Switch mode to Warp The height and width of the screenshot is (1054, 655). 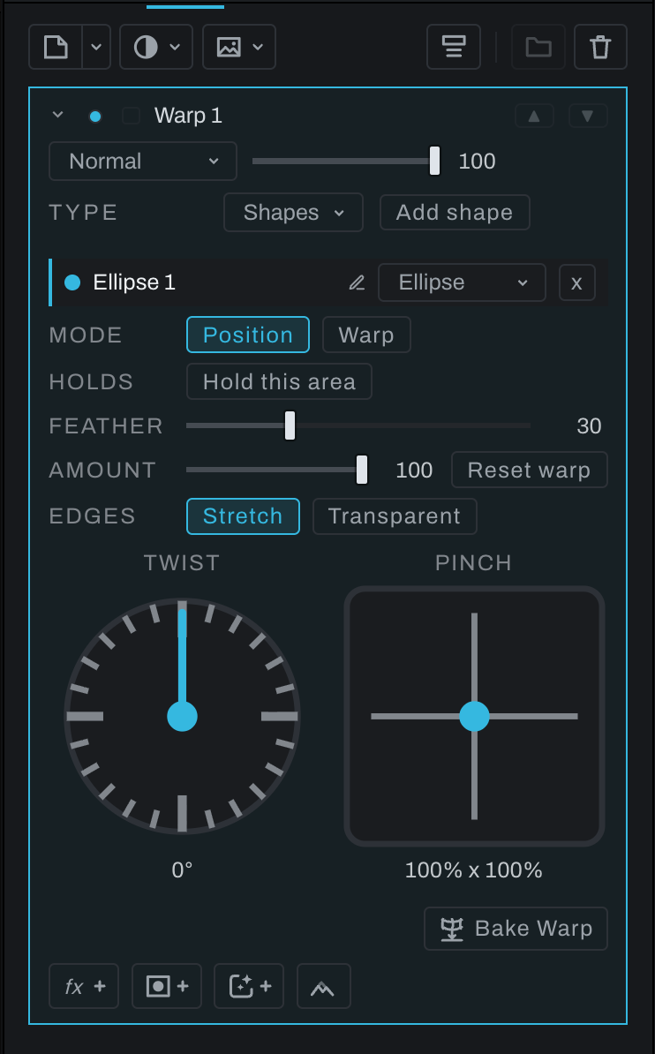pos(366,335)
